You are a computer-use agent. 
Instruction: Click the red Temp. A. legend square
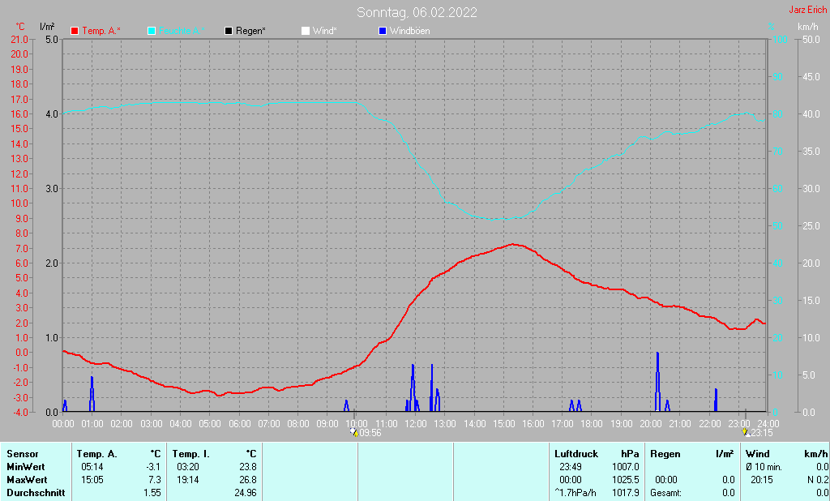pyautogui.click(x=75, y=31)
